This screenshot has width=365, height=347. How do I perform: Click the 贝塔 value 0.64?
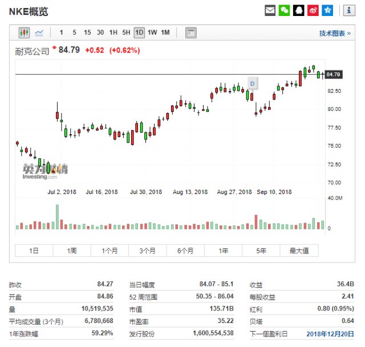coord(348,321)
